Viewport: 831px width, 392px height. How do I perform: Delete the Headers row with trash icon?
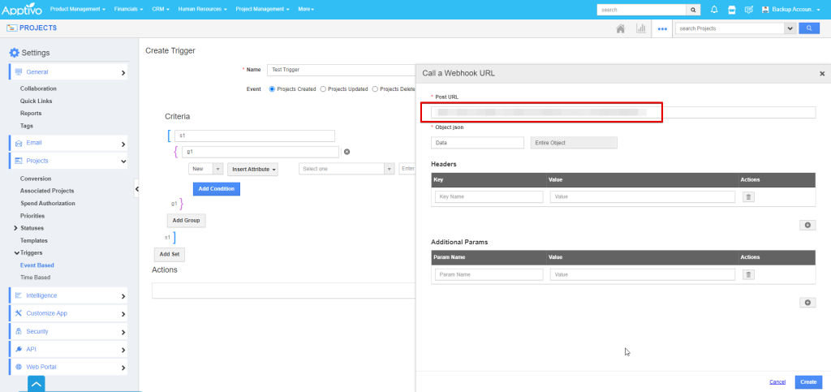[x=748, y=196]
